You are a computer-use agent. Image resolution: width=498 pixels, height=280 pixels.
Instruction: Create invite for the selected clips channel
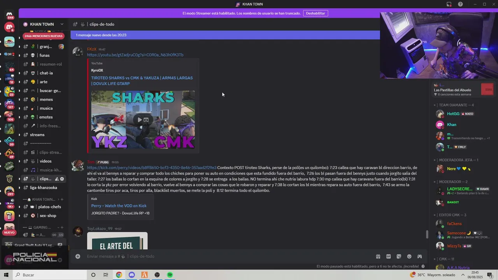pos(57,179)
